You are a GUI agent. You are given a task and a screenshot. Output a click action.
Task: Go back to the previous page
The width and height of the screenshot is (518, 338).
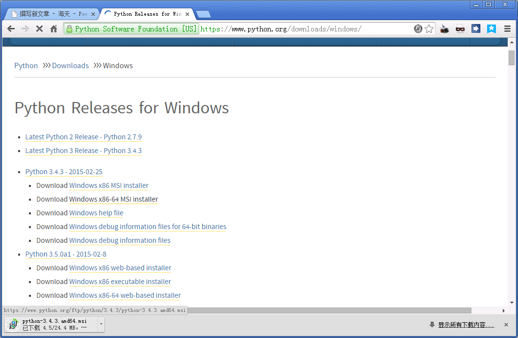11,29
